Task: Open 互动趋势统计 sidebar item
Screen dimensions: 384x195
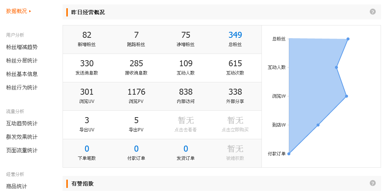Action: click(22, 124)
